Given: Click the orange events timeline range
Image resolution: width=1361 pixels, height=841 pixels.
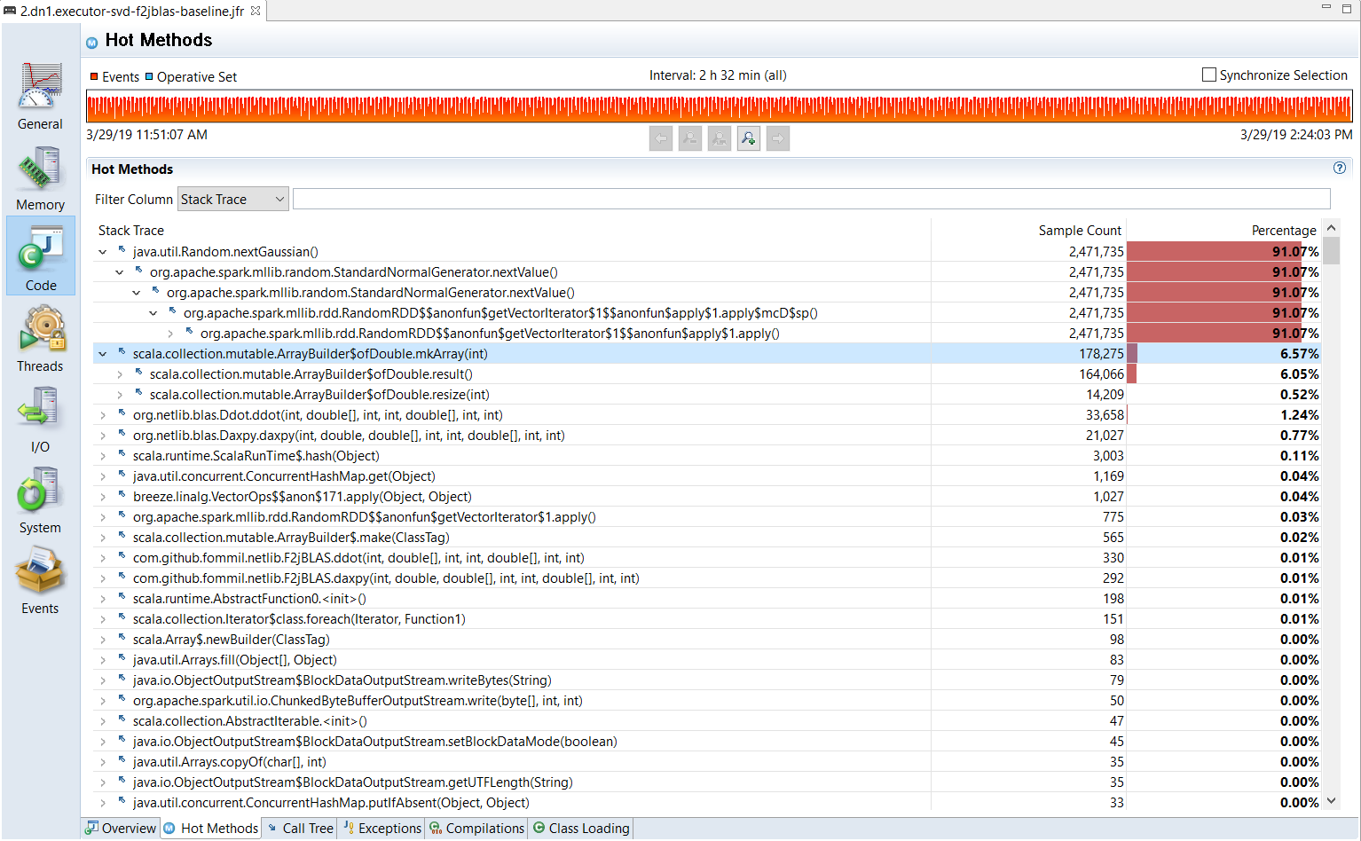Looking at the screenshot, I should (x=719, y=106).
